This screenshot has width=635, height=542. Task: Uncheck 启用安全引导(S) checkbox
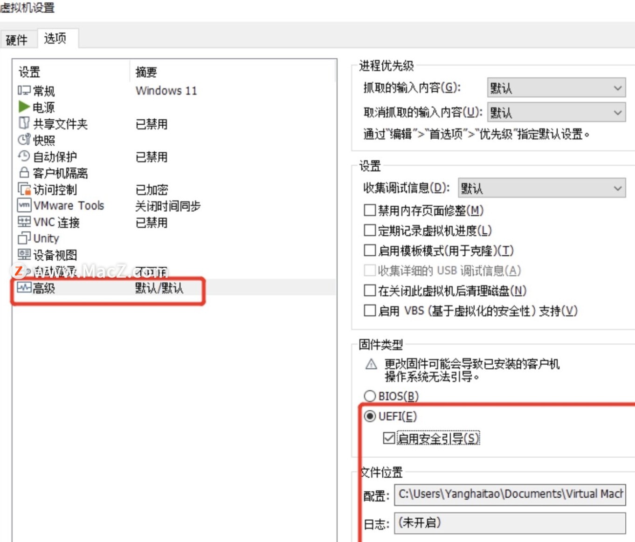[389, 438]
